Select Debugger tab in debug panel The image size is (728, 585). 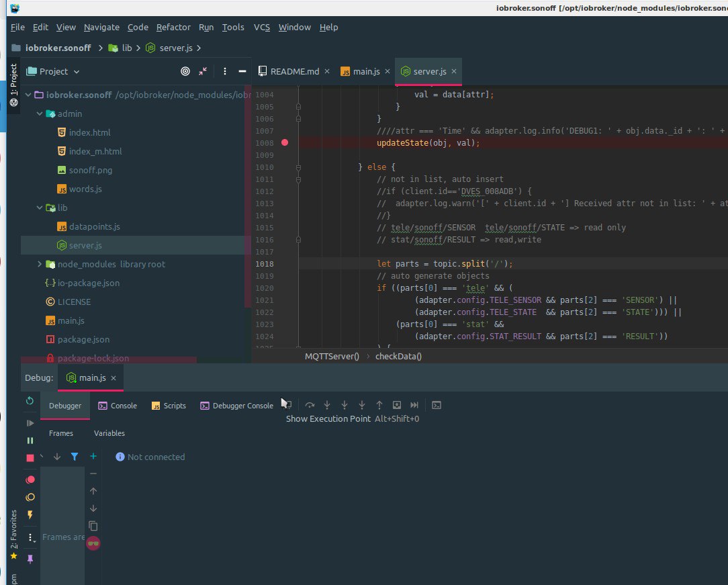click(65, 406)
